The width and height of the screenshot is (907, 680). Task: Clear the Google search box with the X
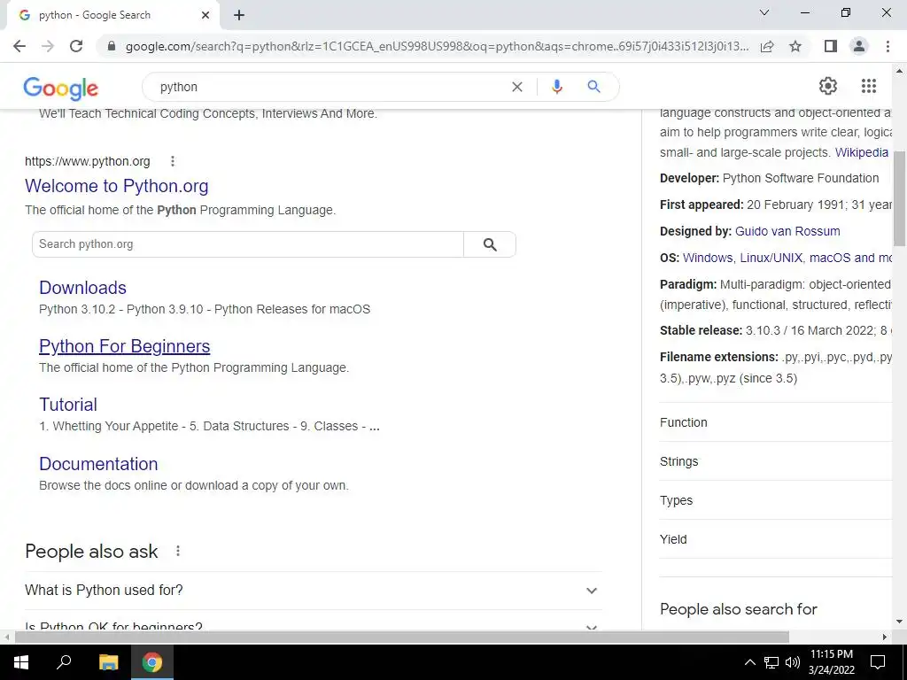517,87
